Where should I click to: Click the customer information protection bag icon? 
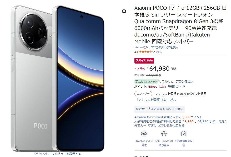tap(184, 134)
